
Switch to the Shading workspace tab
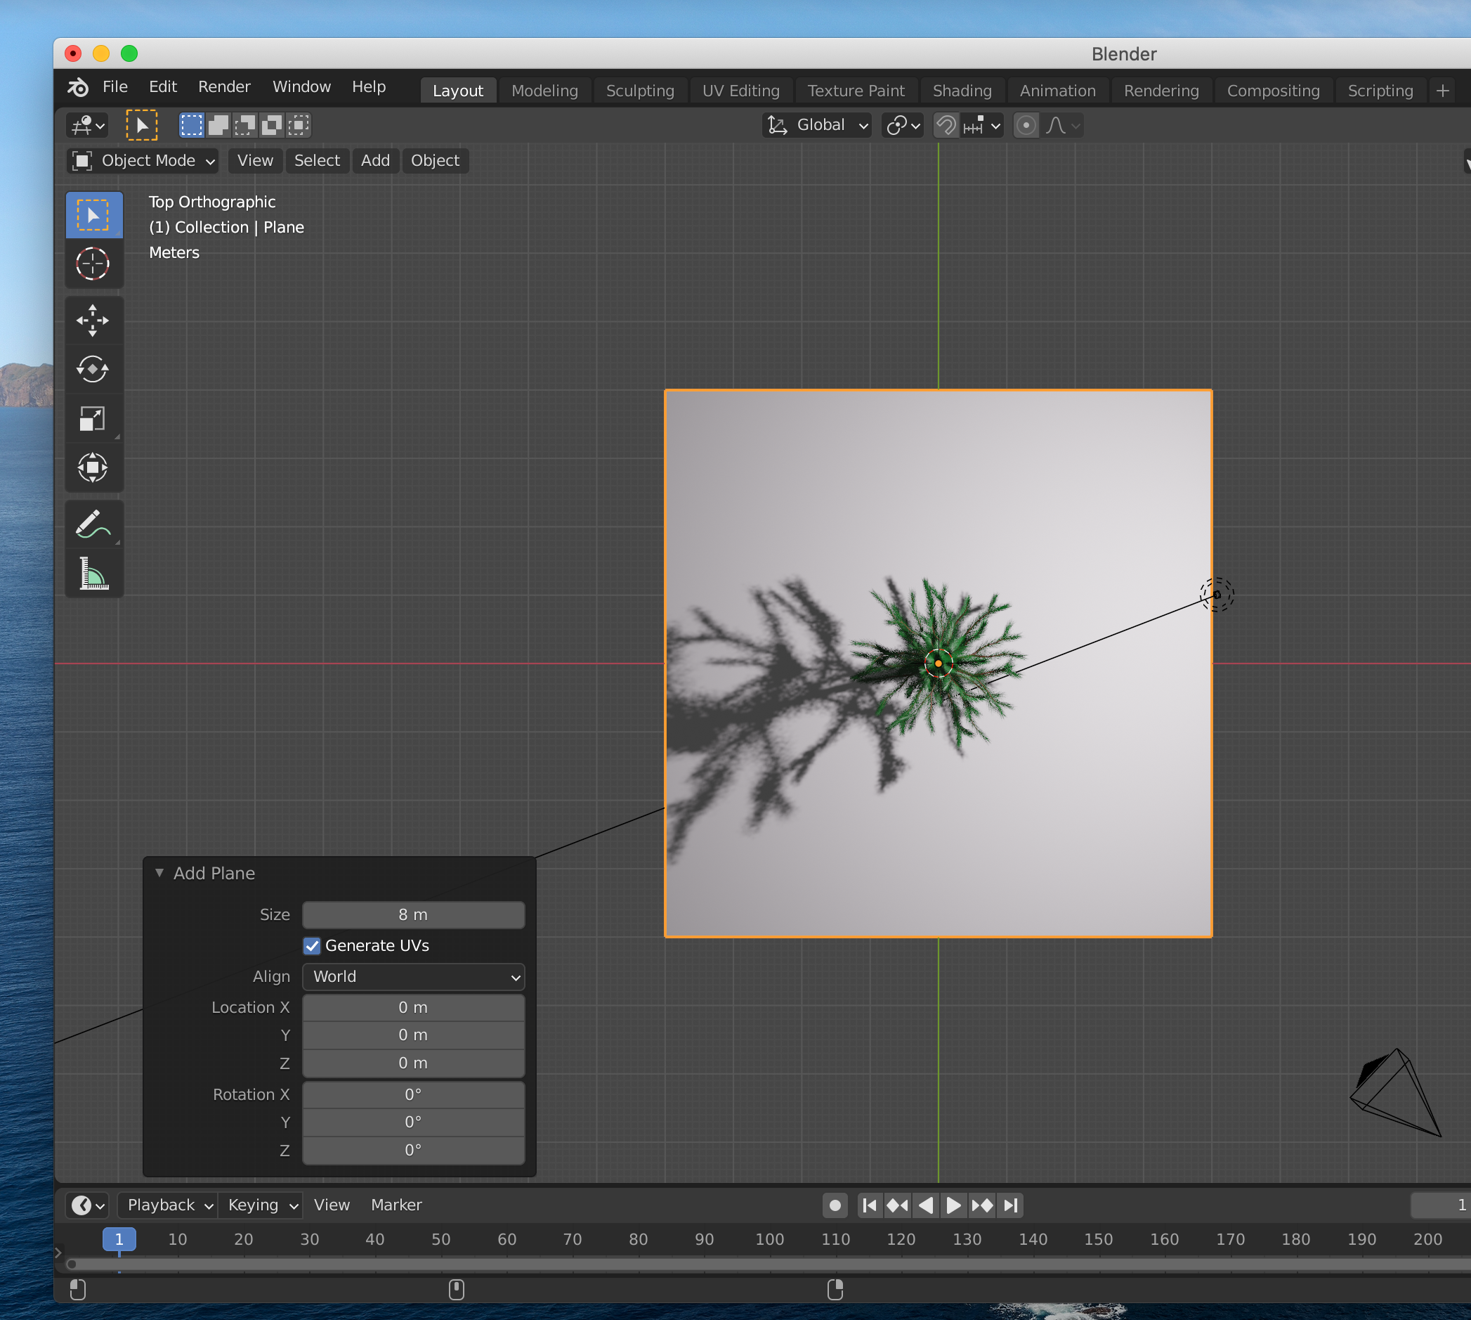tap(962, 91)
